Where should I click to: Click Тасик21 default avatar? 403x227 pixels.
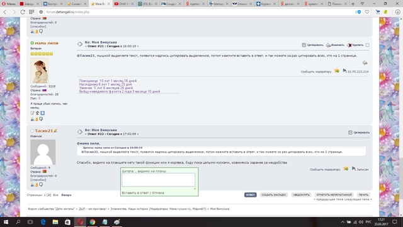(43, 152)
